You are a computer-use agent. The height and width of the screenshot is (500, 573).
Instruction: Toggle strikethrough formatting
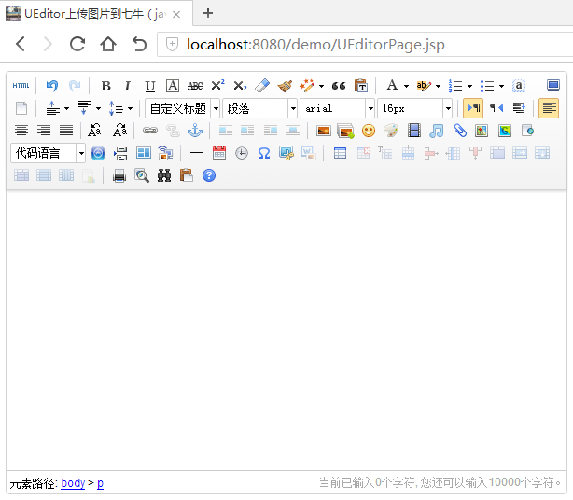pos(195,86)
